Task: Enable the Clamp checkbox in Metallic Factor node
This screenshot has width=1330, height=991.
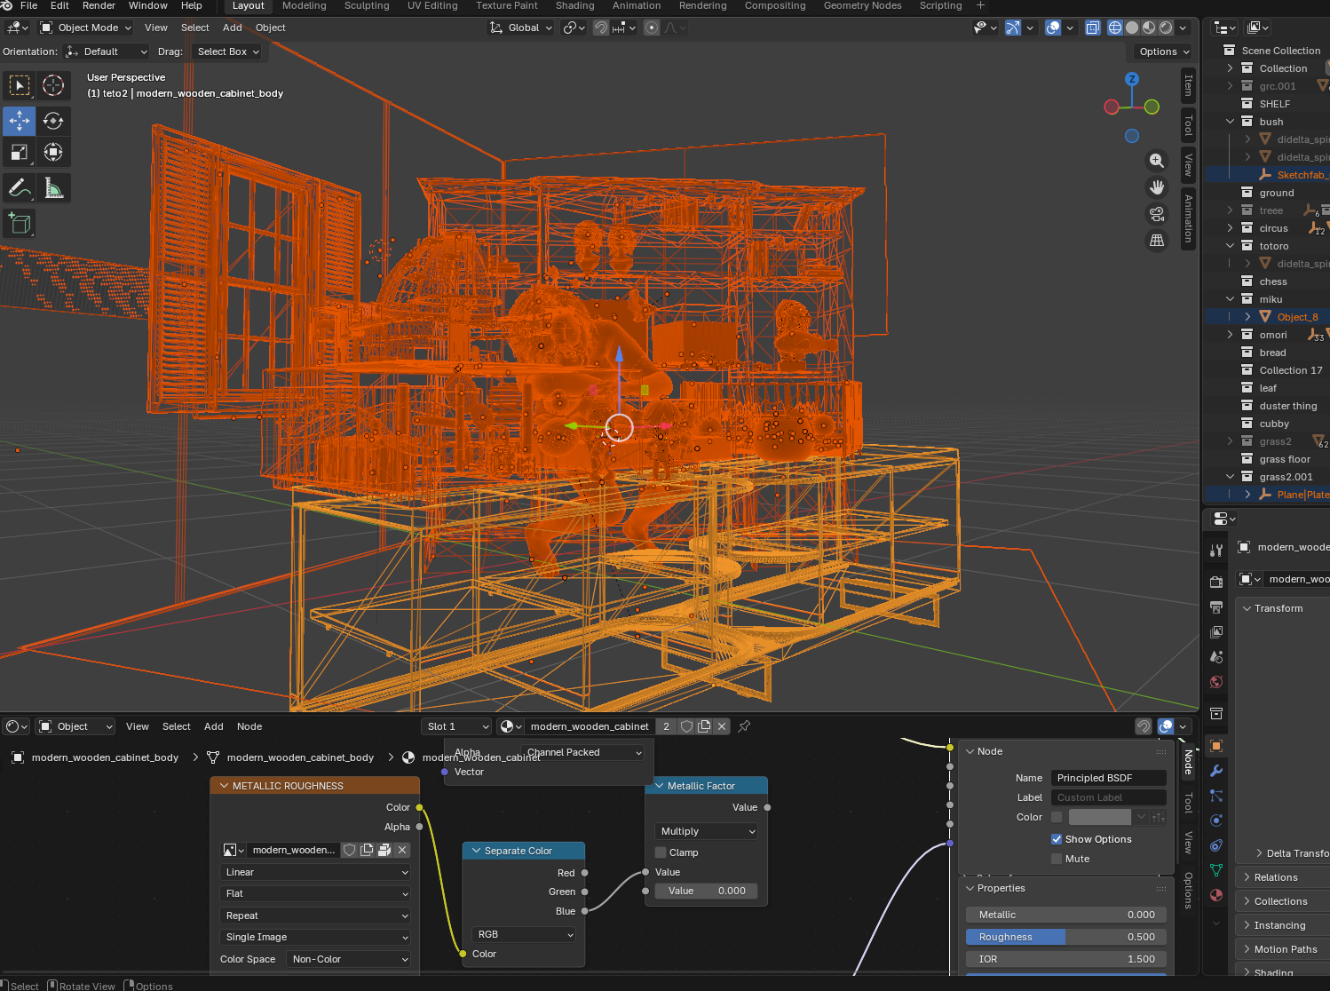Action: (661, 852)
